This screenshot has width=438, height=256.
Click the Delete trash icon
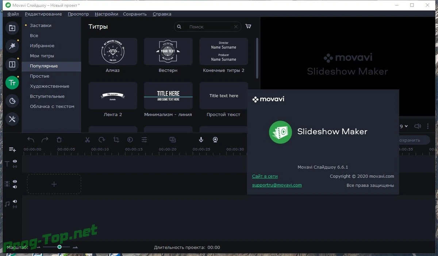[x=59, y=139]
